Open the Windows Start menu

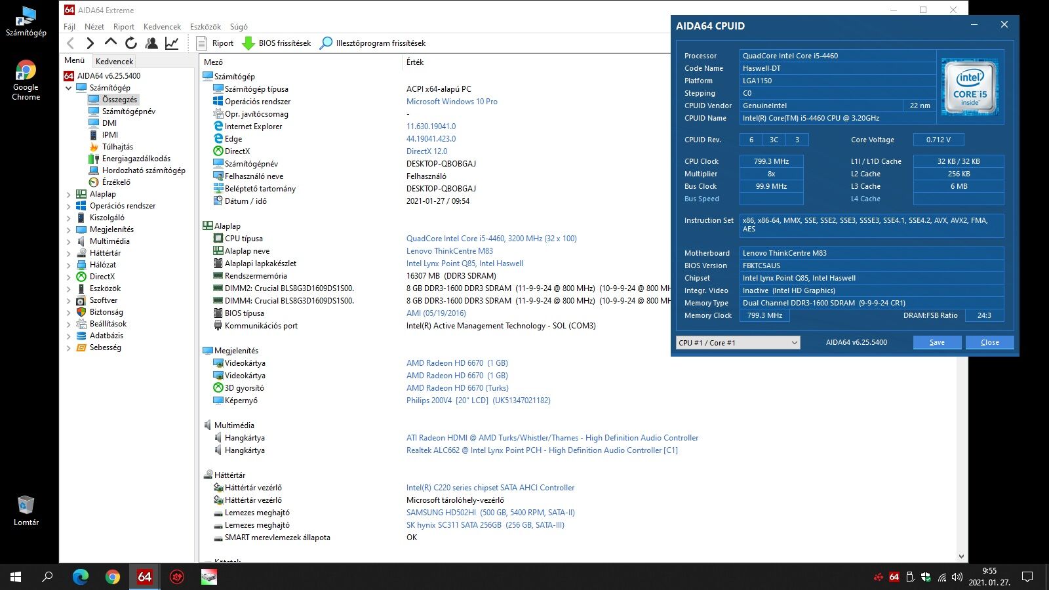pyautogui.click(x=16, y=577)
